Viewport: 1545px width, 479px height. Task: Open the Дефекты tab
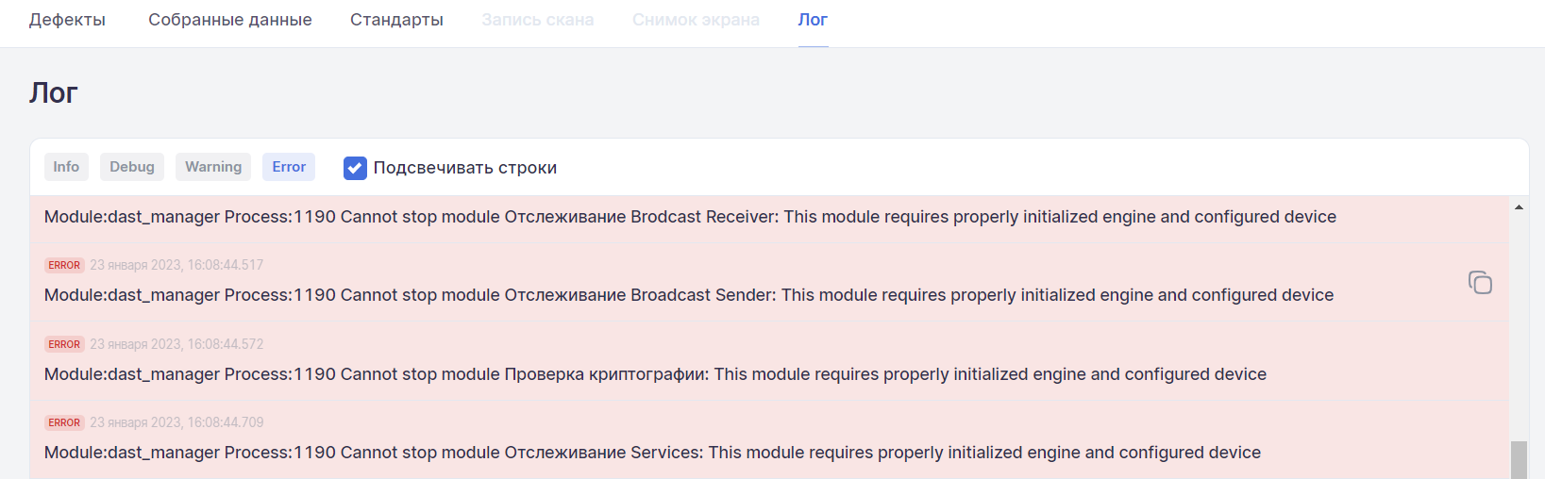click(67, 20)
